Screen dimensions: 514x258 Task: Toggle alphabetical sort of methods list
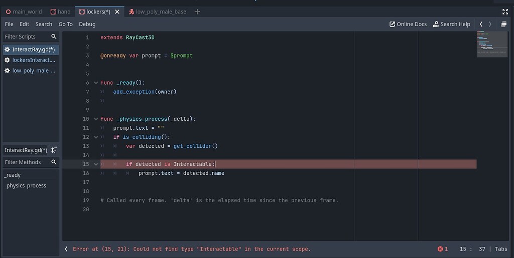[54, 150]
